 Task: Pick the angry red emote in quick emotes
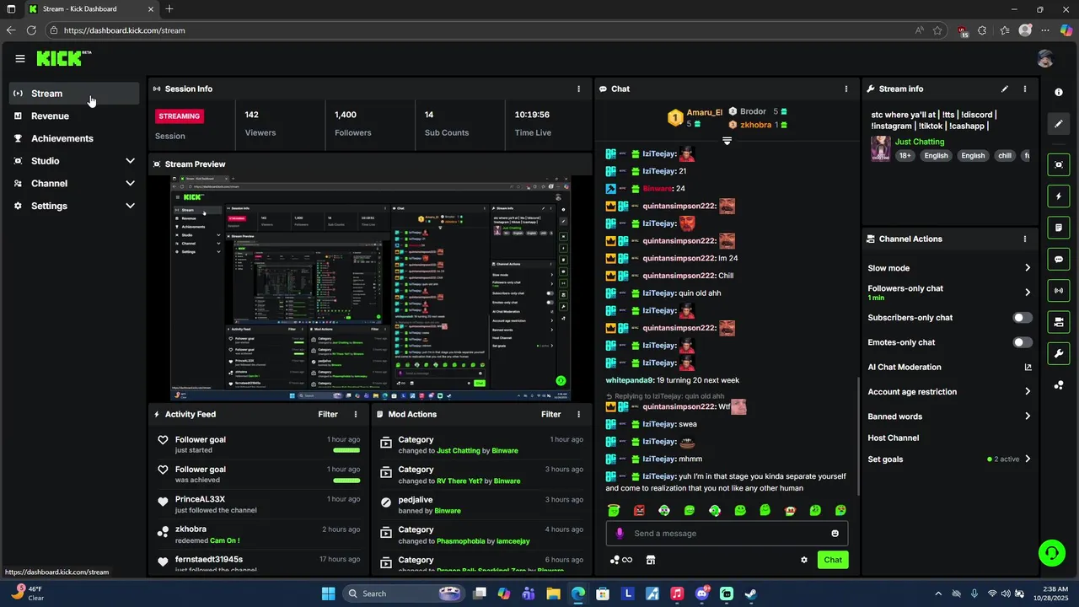click(x=639, y=510)
